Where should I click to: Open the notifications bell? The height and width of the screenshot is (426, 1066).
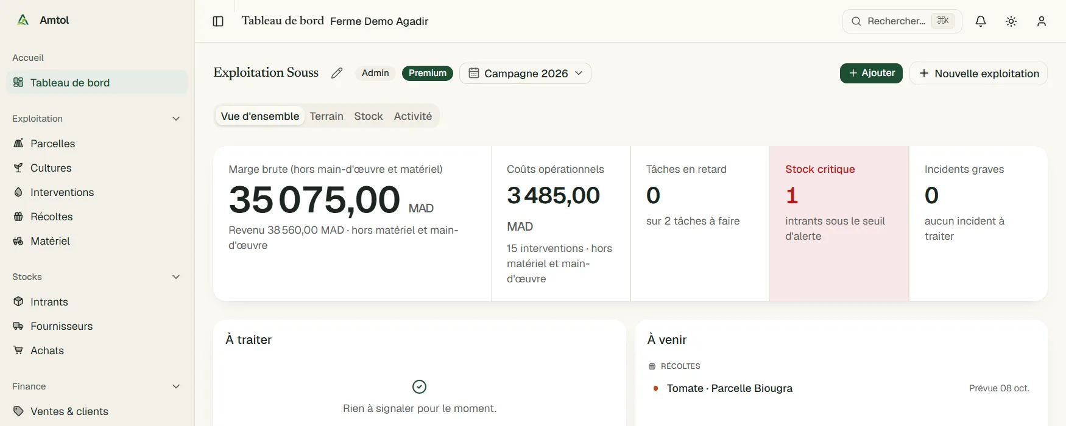pos(981,21)
